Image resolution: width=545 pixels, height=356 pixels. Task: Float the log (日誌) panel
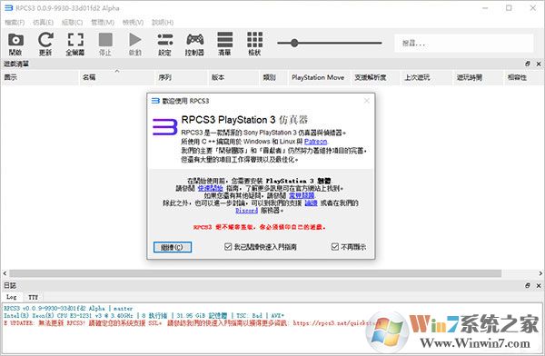pyautogui.click(x=528, y=285)
